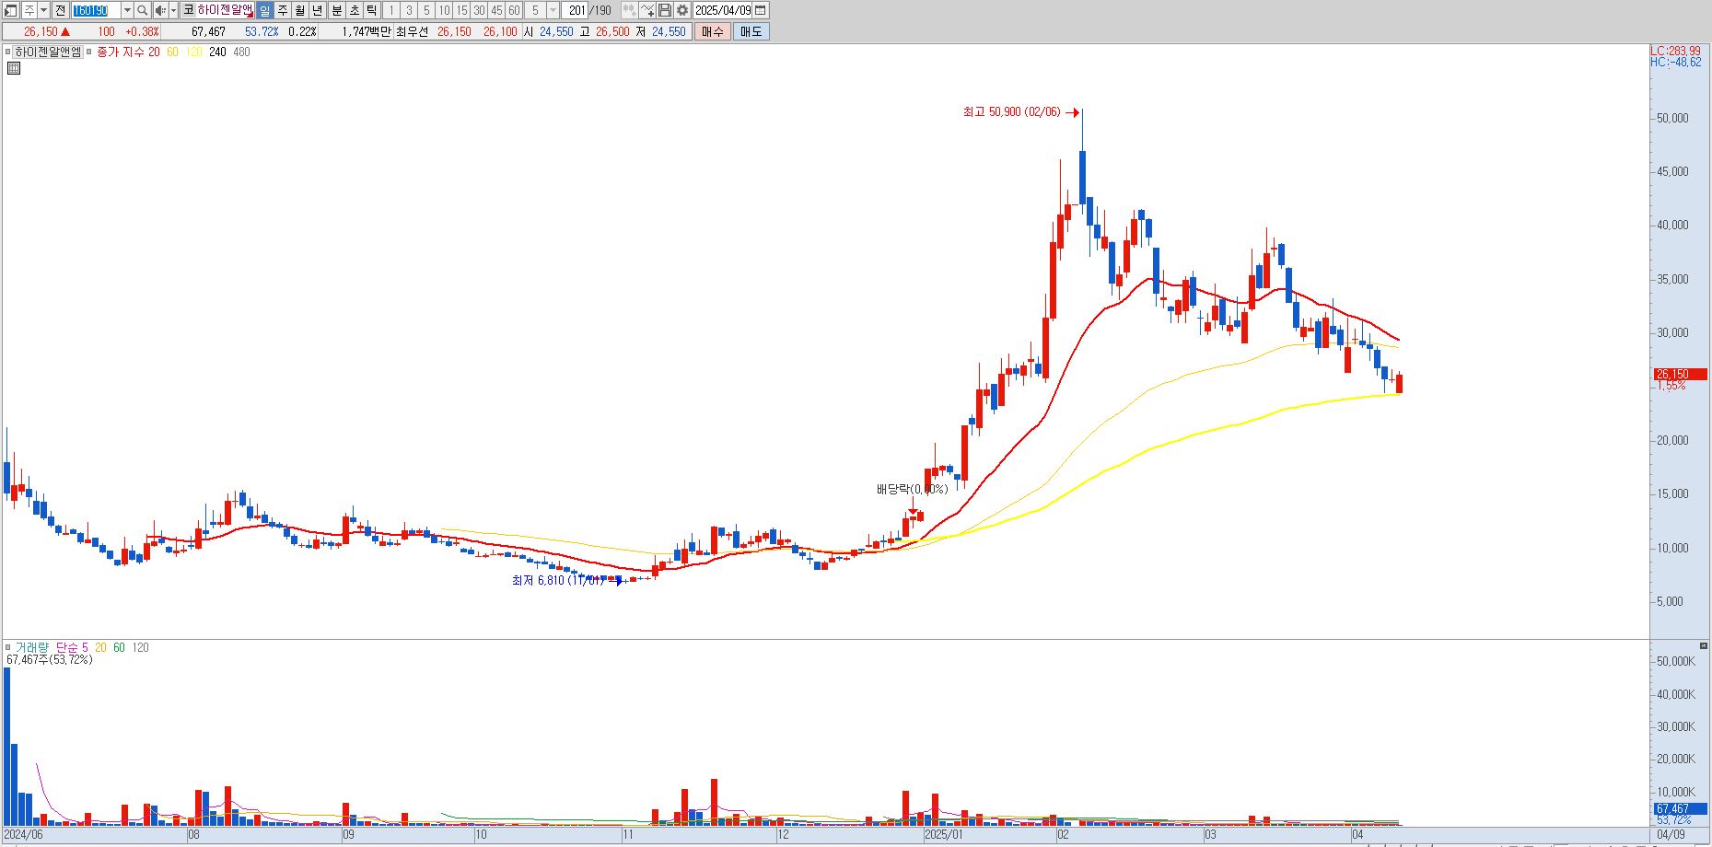This screenshot has width=1712, height=847.
Task: Click the date field 2025/04/09
Action: point(723,10)
